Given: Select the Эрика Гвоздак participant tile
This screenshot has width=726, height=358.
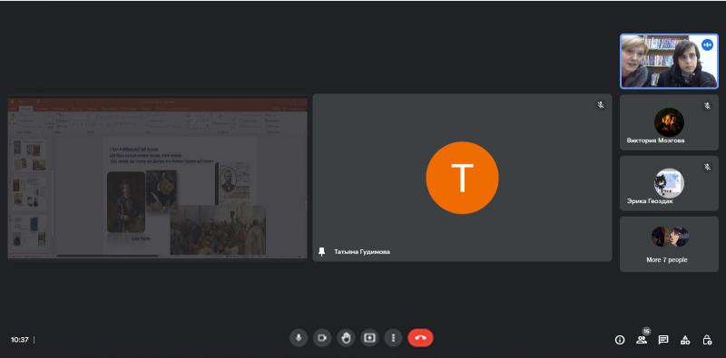Looking at the screenshot, I should [x=669, y=183].
